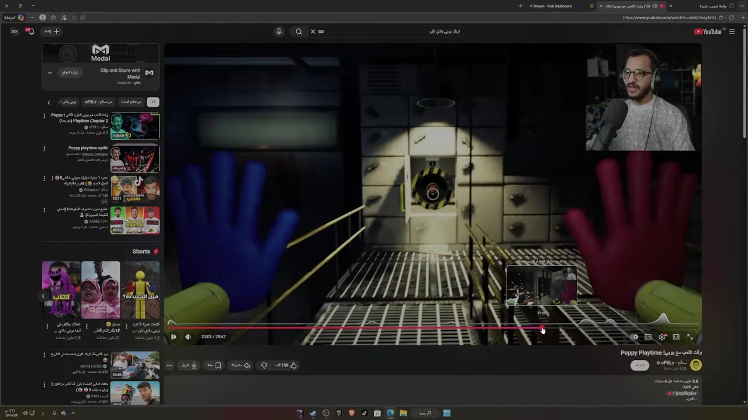The image size is (748, 420).
Task: Open the account avatar menu
Action: click(x=14, y=32)
